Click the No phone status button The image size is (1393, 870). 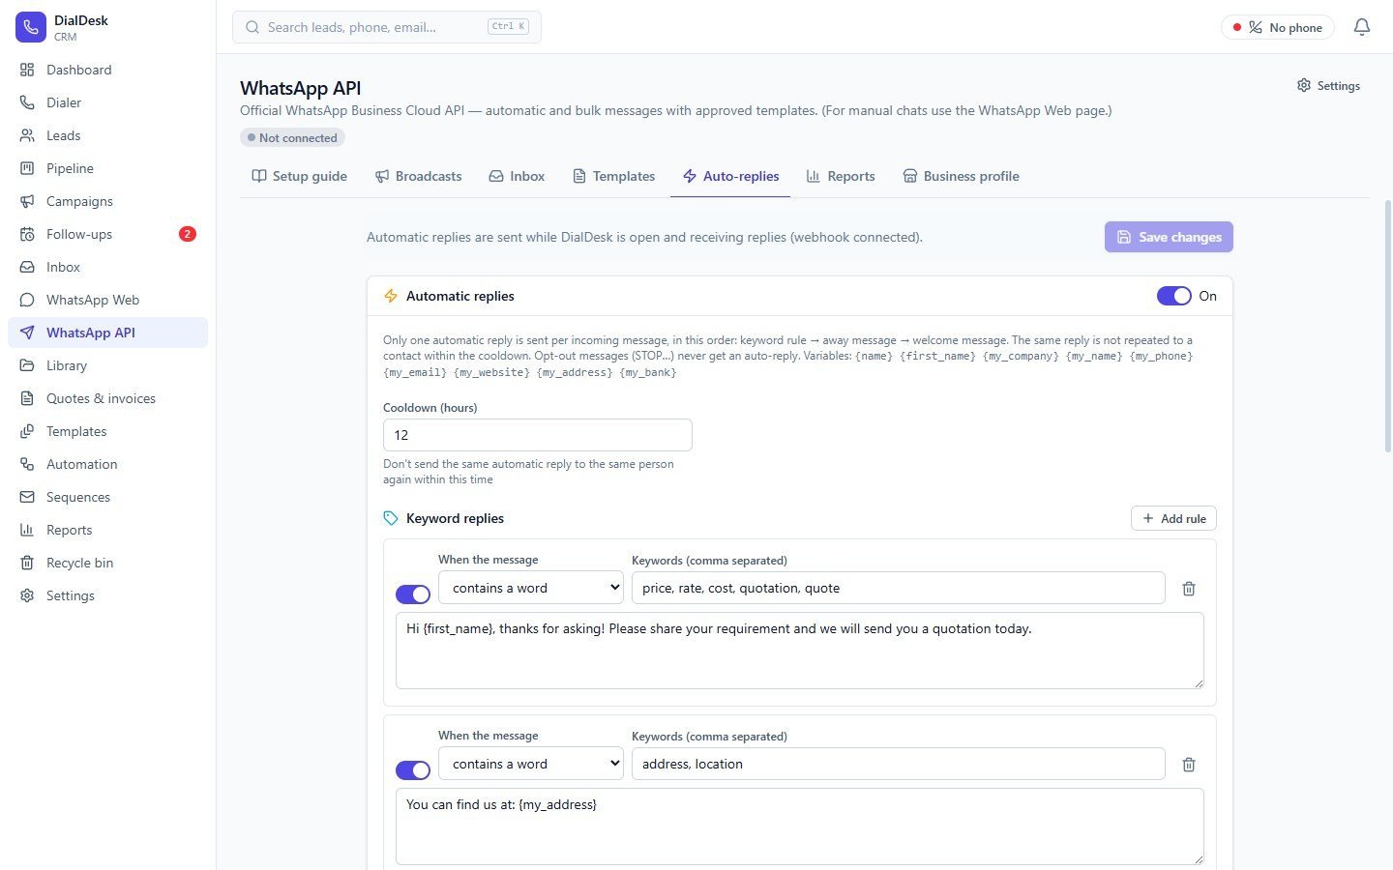coord(1277,27)
